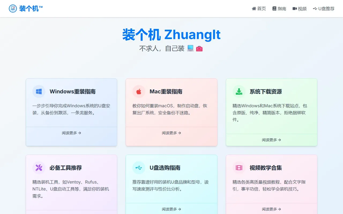Click the book icon beside 指南
This screenshot has width=343, height=214.
(274, 9)
